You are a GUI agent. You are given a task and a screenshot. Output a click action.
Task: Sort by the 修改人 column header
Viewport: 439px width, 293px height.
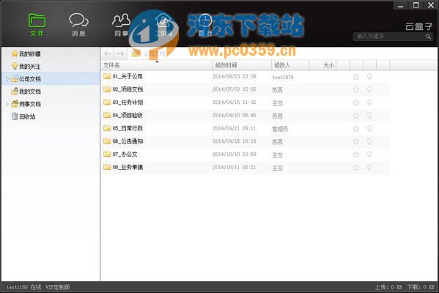[x=290, y=65]
